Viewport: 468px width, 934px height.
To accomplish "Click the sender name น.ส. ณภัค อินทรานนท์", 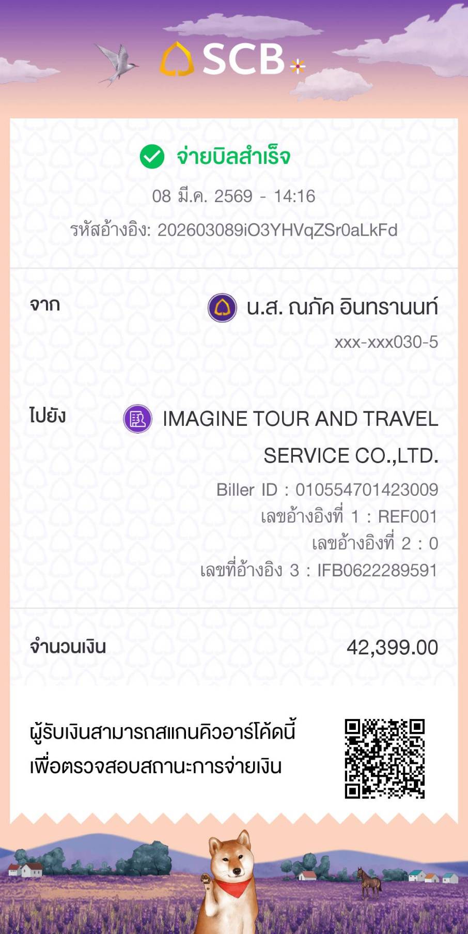I will point(342,308).
